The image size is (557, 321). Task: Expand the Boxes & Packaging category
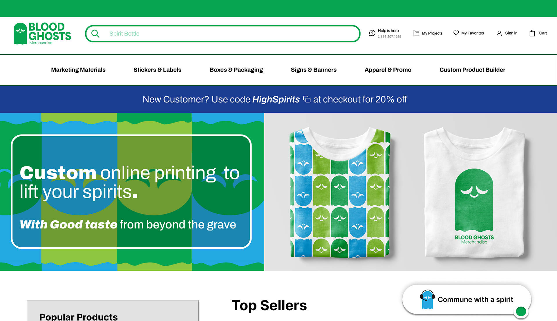tap(236, 70)
